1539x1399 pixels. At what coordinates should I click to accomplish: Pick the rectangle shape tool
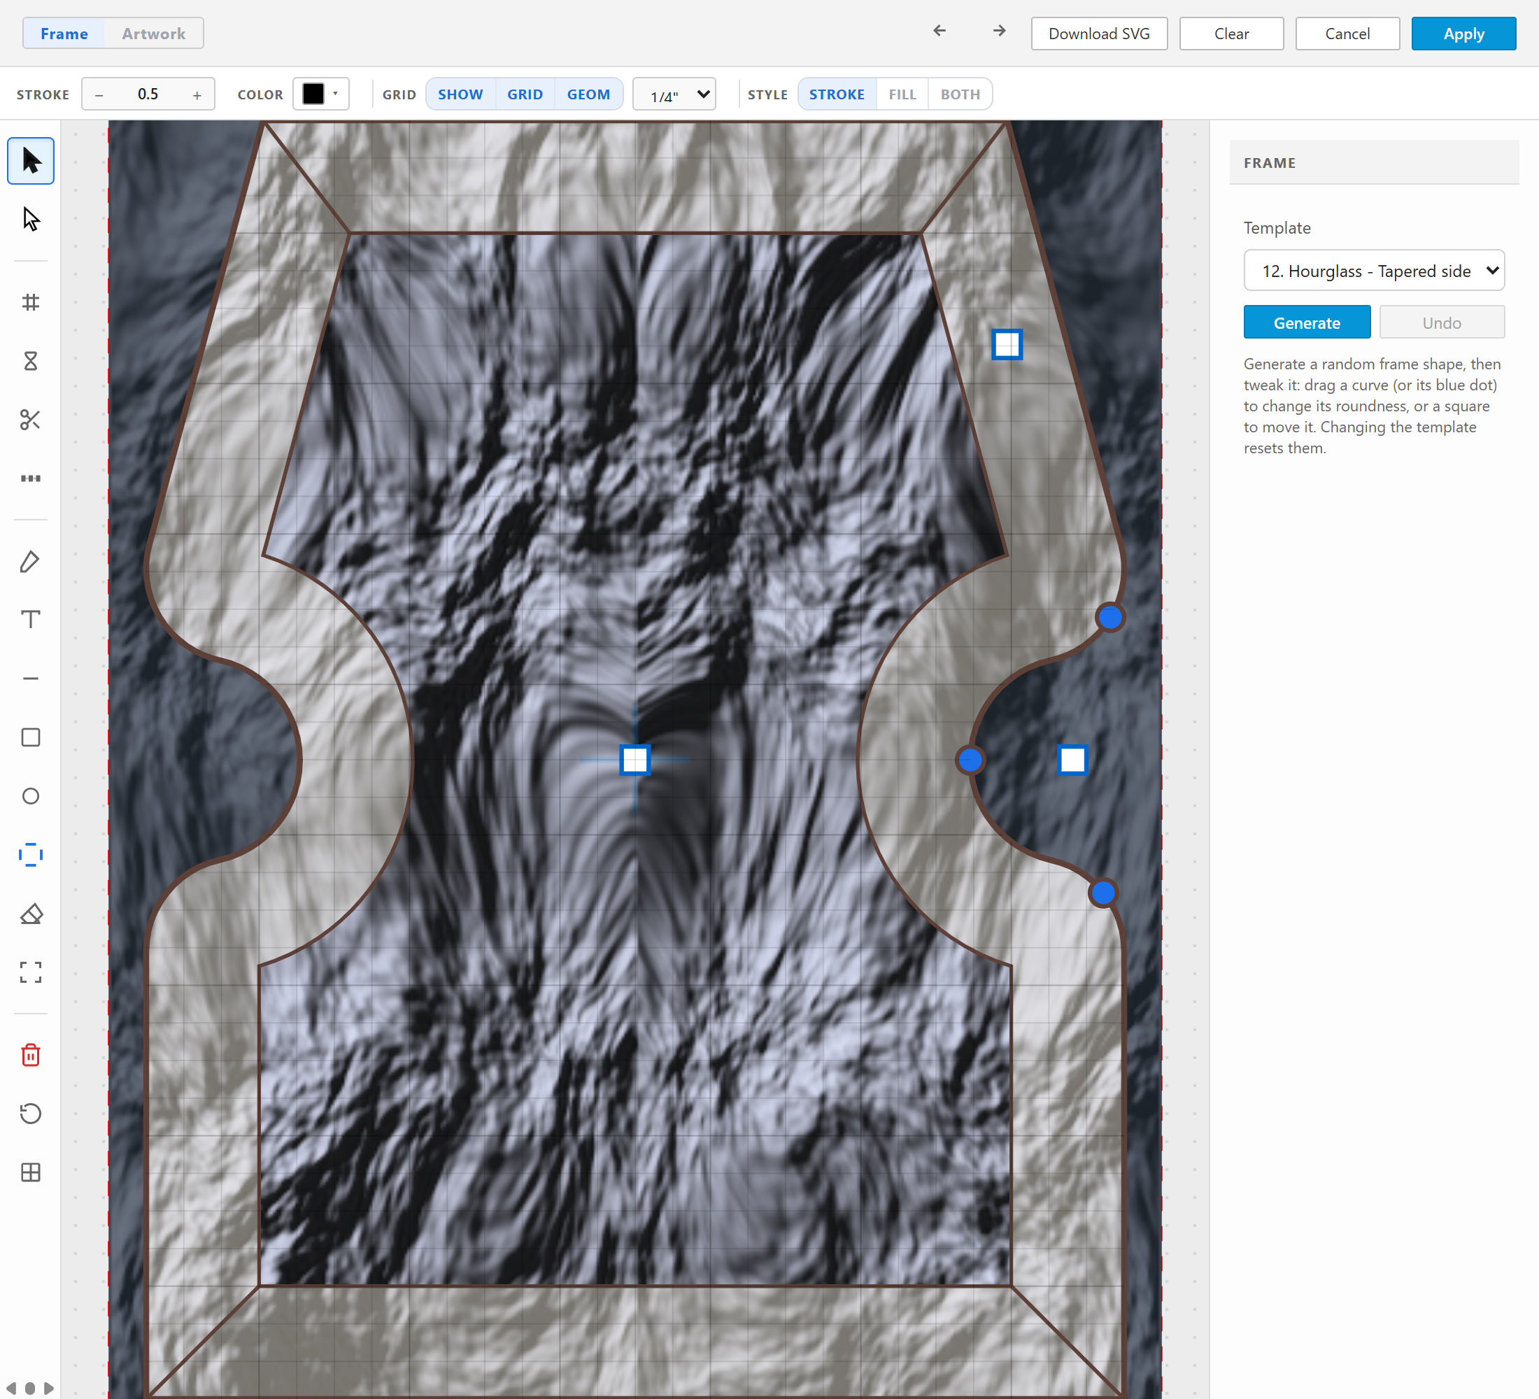[x=31, y=737]
